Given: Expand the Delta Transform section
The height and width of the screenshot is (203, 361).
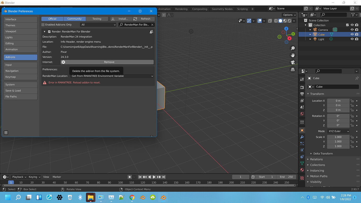Looking at the screenshot, I should tap(323, 154).
